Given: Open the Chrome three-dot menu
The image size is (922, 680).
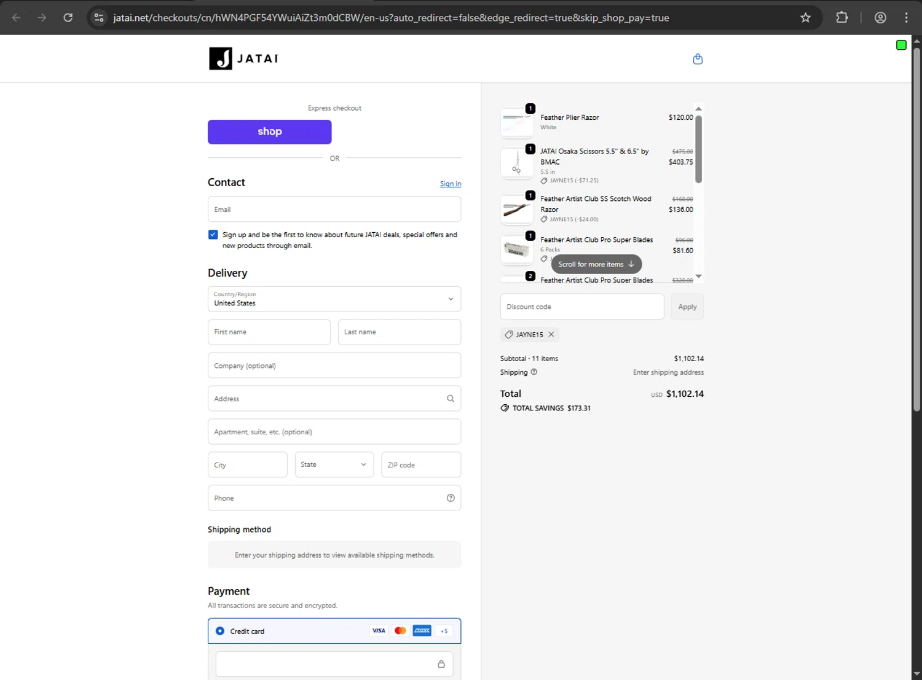Looking at the screenshot, I should coord(907,18).
